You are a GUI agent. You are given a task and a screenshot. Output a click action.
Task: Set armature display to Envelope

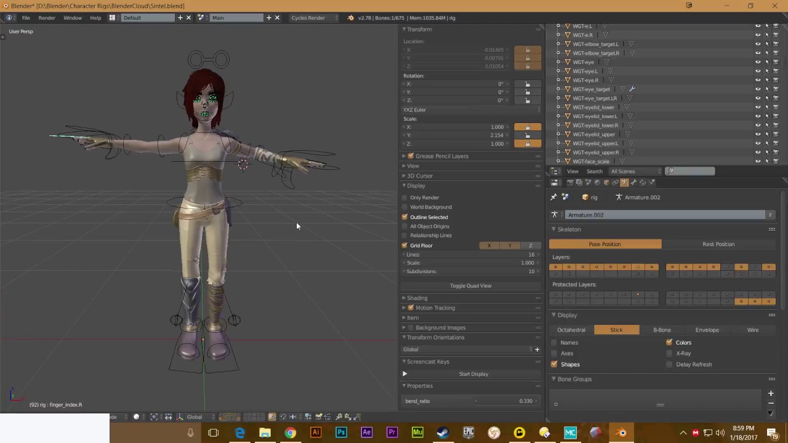pyautogui.click(x=707, y=330)
